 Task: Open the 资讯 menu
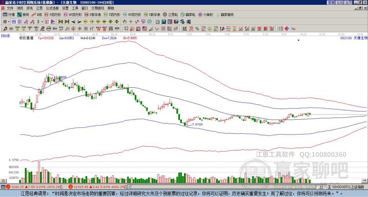[x=29, y=8]
